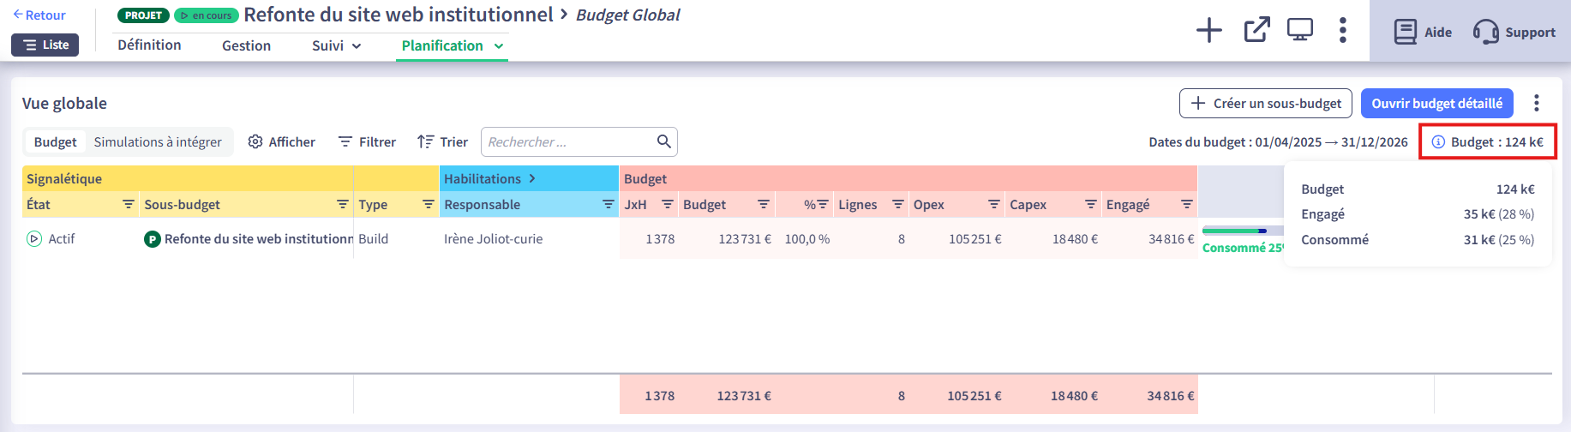The height and width of the screenshot is (432, 1571).
Task: Click the Budget info icon
Action: 1438,142
